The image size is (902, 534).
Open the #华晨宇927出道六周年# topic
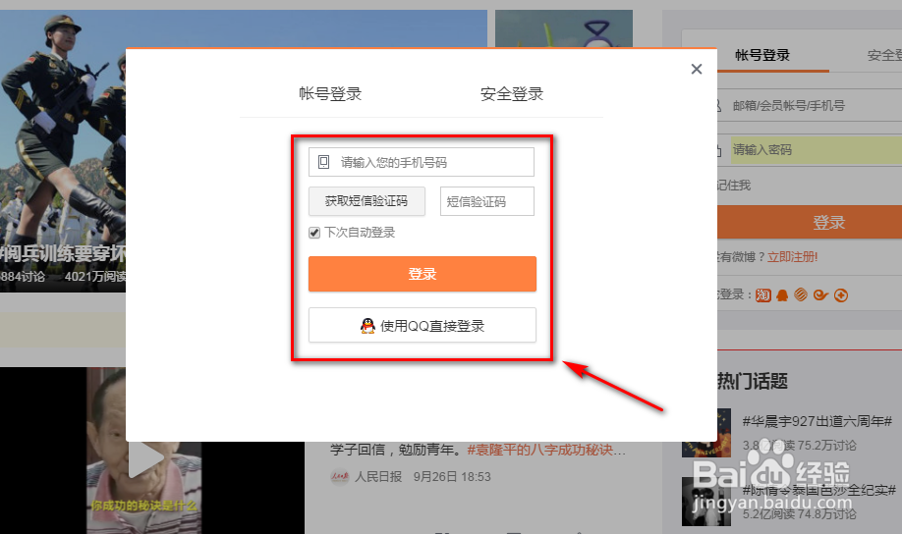[817, 421]
